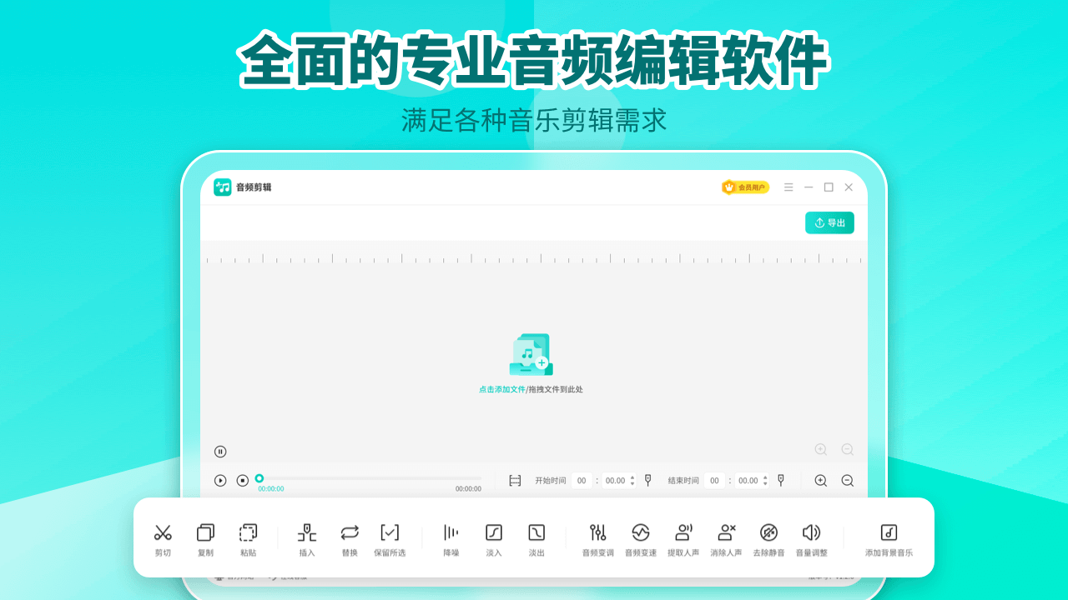Click the 开始时间 seconds input field
1068x600 pixels.
point(619,481)
